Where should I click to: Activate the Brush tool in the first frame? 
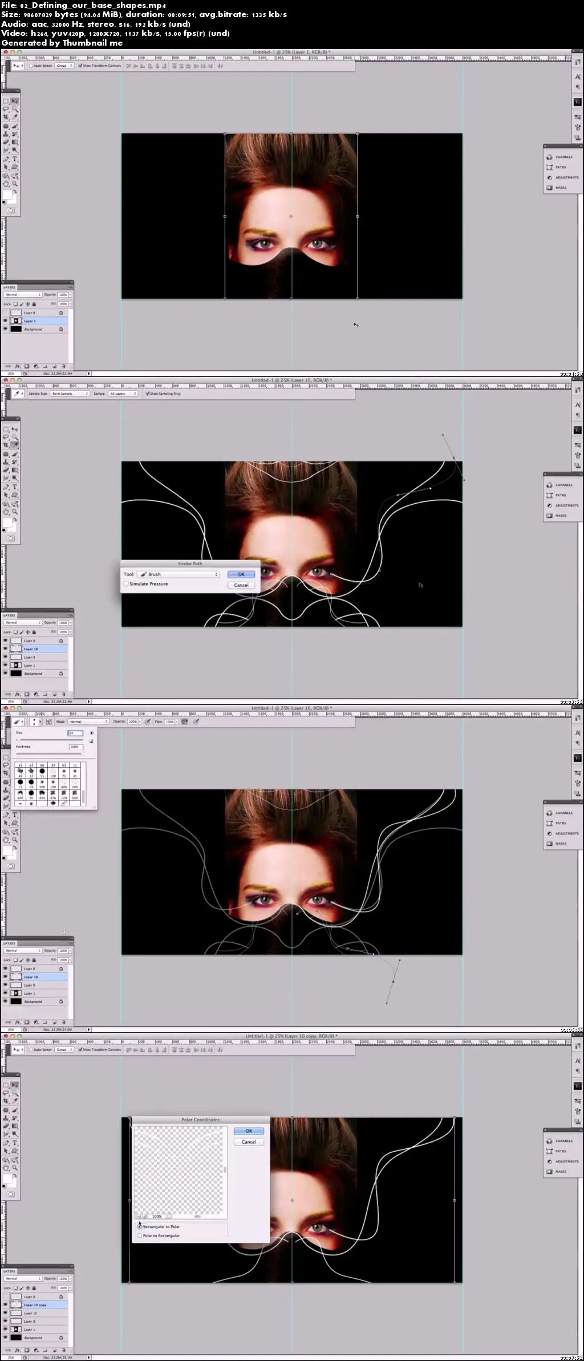[15, 126]
